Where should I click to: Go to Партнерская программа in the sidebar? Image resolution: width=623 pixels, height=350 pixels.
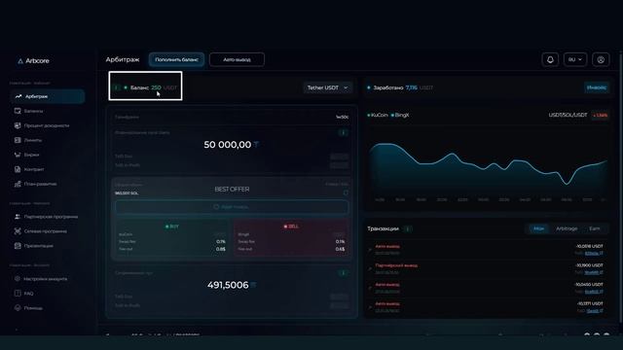coord(47,217)
